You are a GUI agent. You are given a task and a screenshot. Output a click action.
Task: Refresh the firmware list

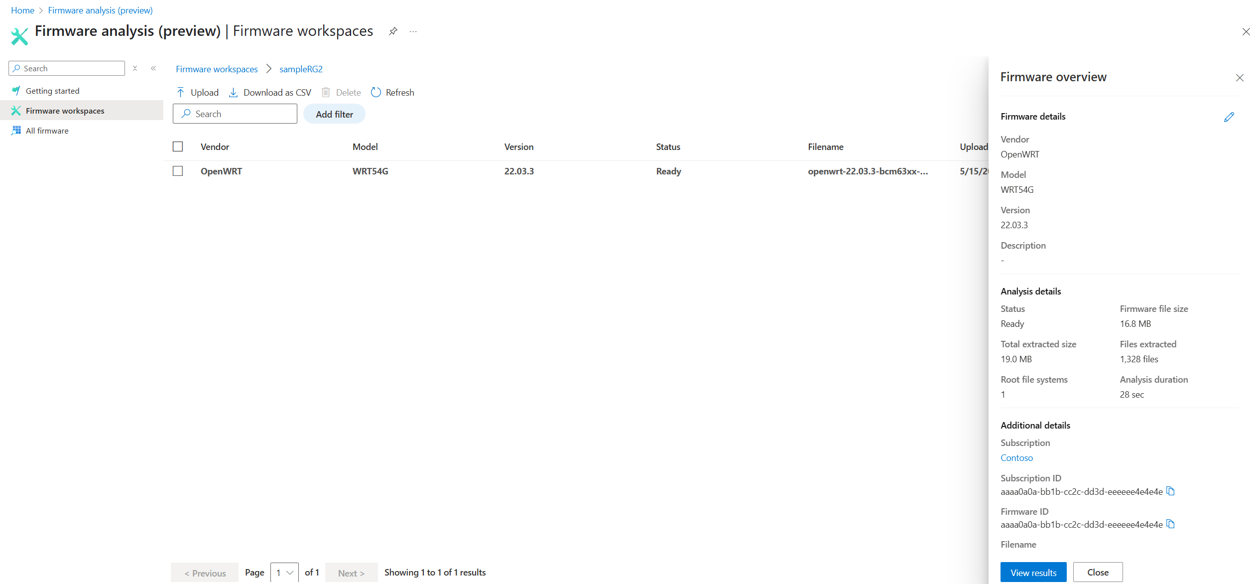tap(393, 93)
